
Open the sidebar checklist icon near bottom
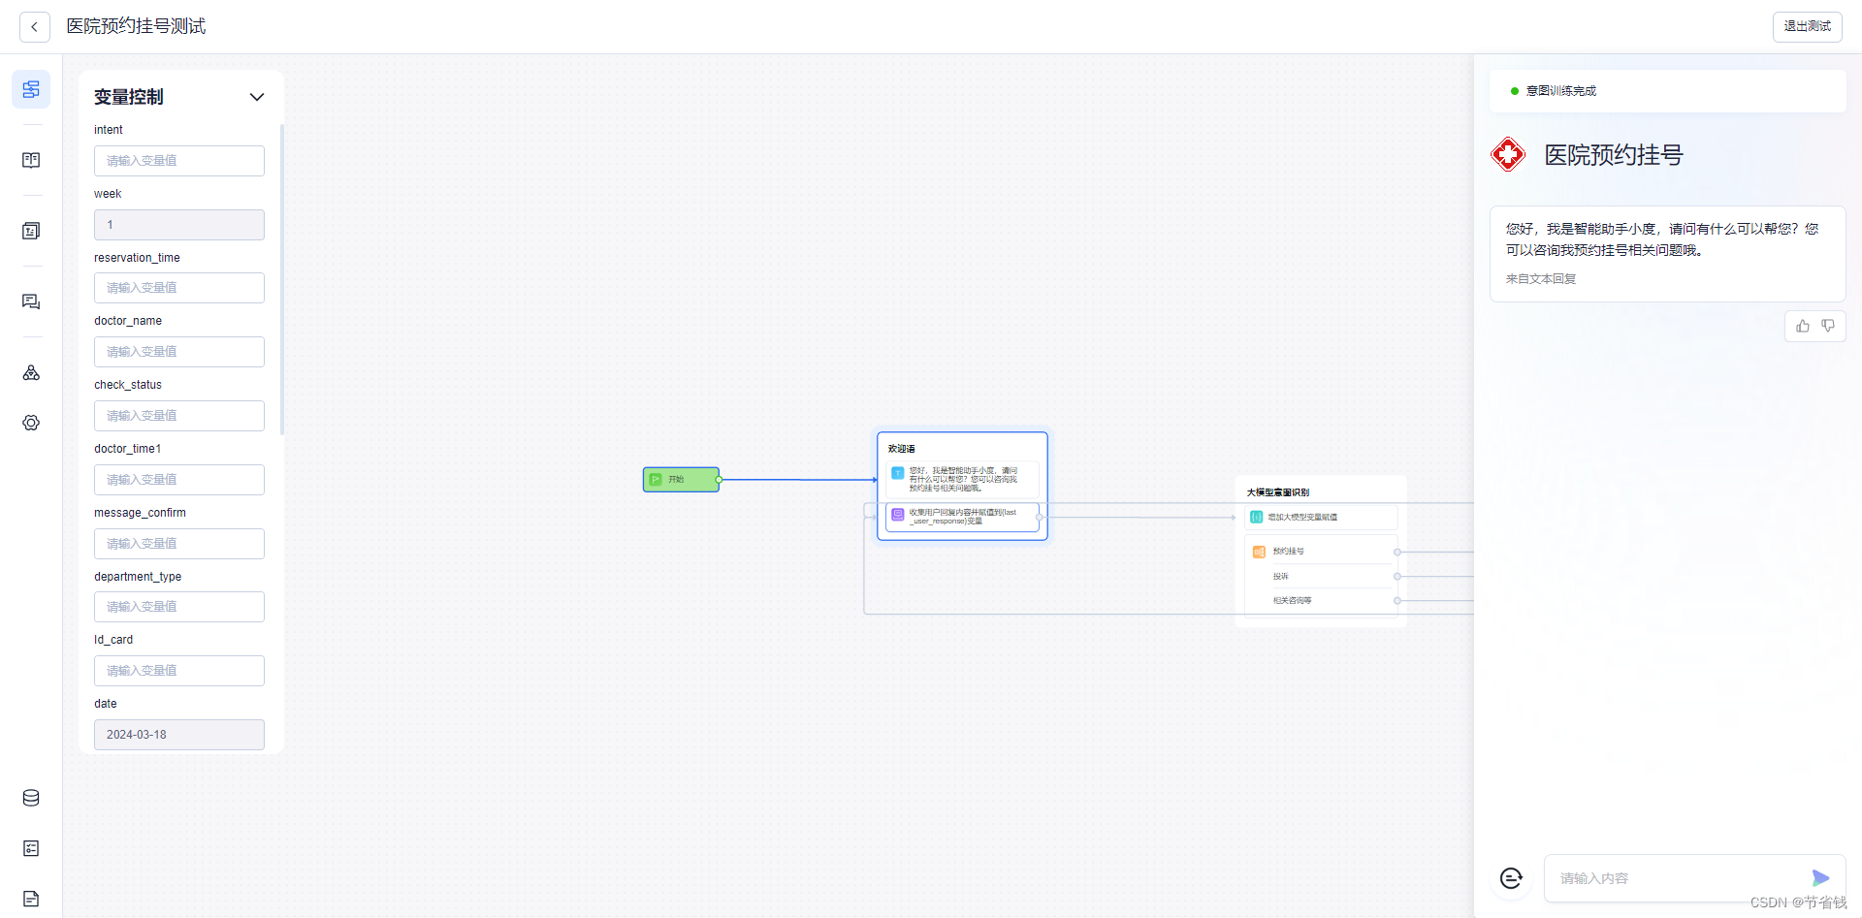pyautogui.click(x=31, y=848)
